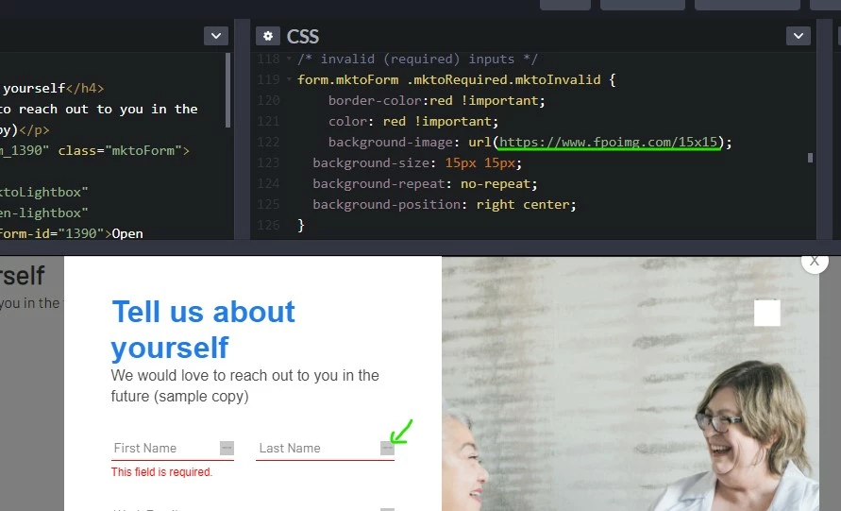Click the 'This field is required.' error message
841x511 pixels.
pos(161,472)
